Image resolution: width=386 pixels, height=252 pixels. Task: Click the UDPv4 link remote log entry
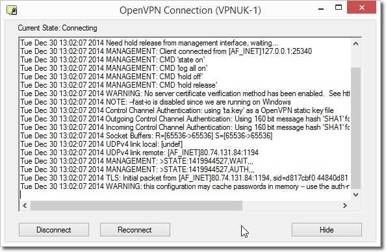tap(139, 153)
